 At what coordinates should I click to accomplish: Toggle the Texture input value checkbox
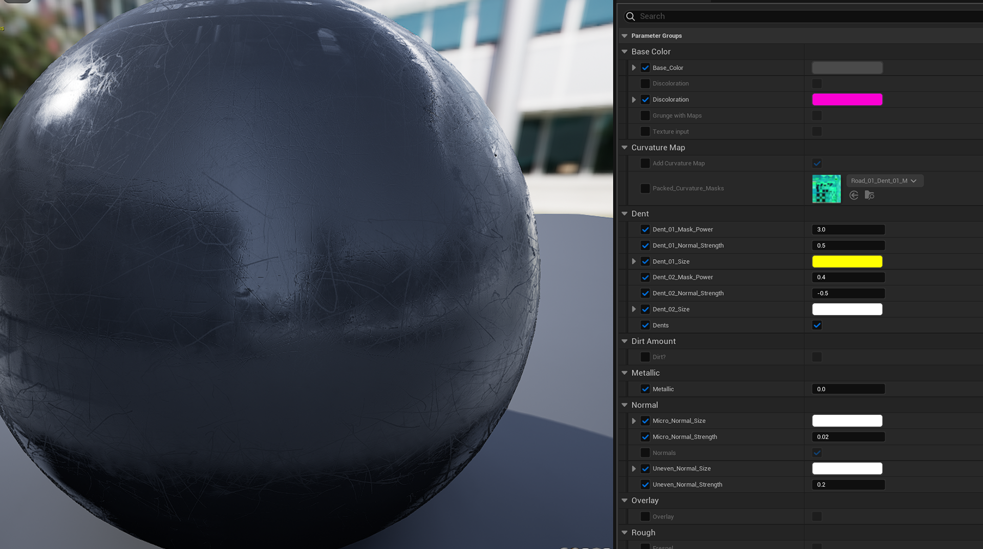pyautogui.click(x=817, y=132)
